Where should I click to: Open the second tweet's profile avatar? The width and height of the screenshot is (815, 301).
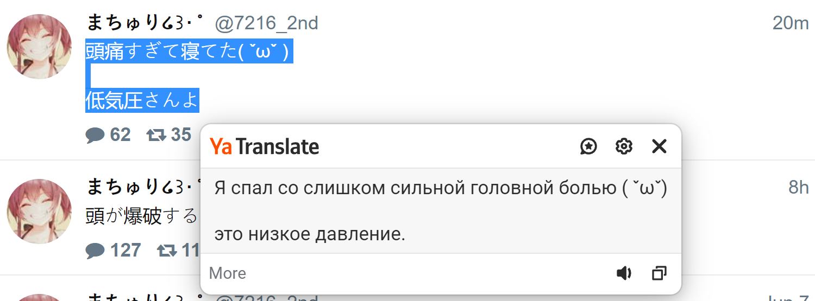pyautogui.click(x=39, y=211)
